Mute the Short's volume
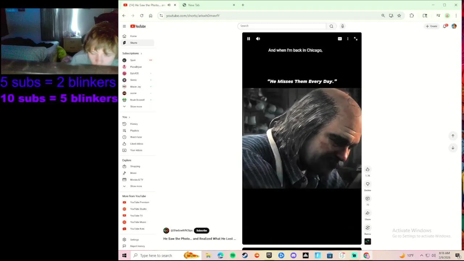Image resolution: width=464 pixels, height=261 pixels. 258,39
